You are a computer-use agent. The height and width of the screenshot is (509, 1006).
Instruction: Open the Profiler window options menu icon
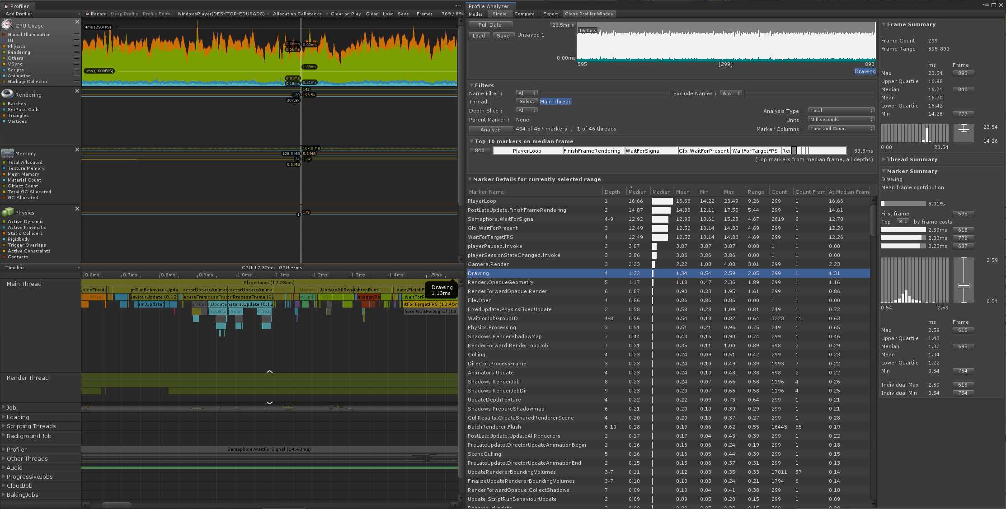459,6
